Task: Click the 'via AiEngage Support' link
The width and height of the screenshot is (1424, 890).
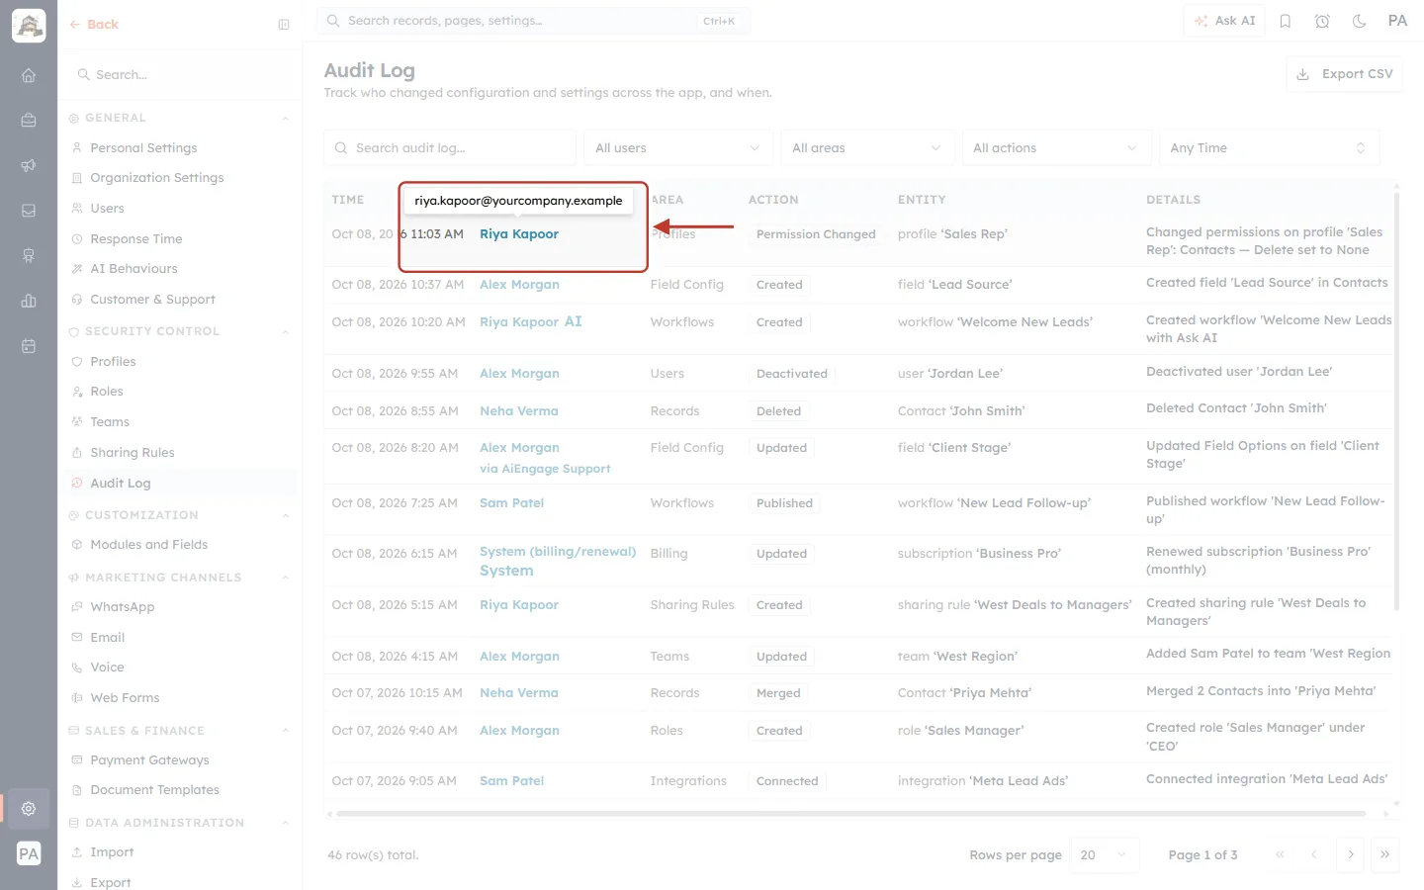Action: [x=545, y=469]
